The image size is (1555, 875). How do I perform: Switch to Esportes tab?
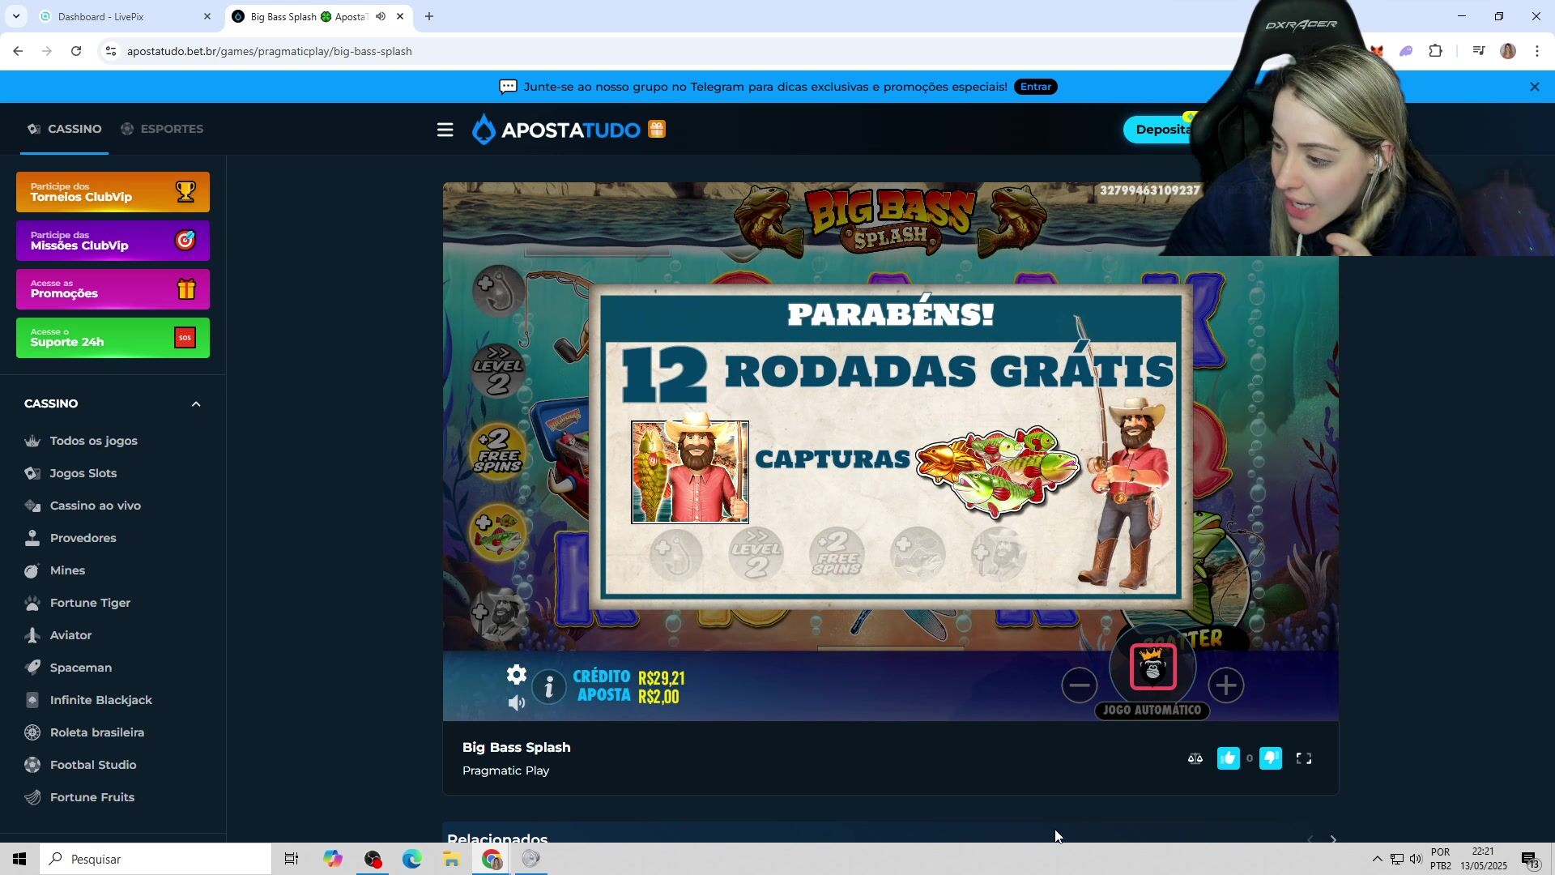click(162, 129)
